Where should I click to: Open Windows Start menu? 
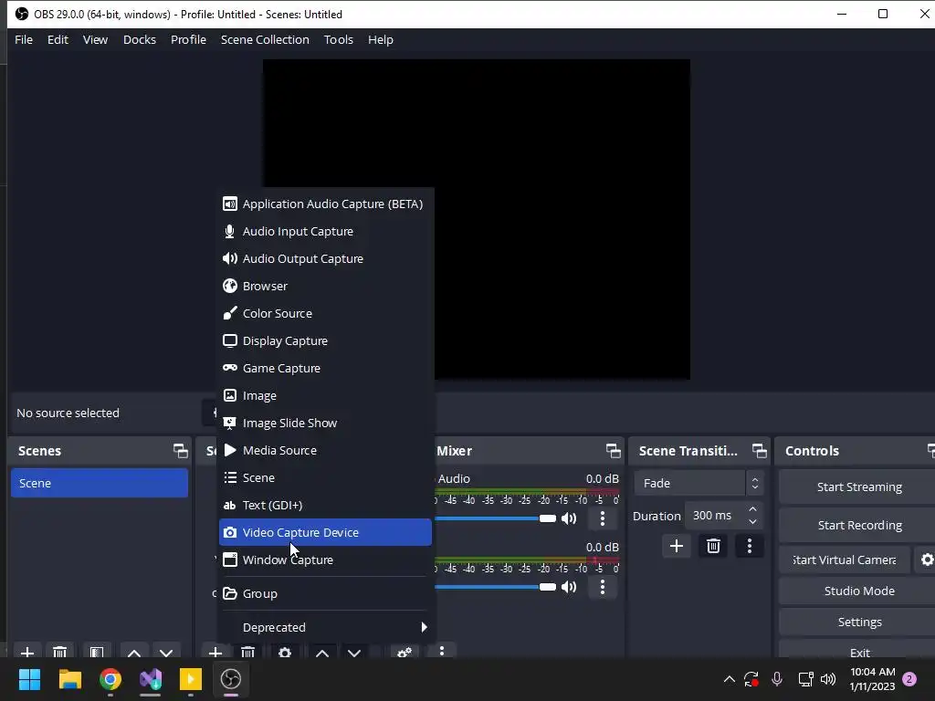[29, 679]
